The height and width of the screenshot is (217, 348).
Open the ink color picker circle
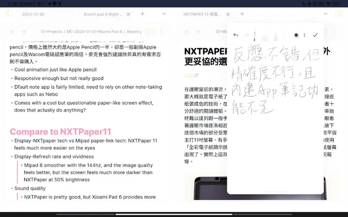(296, 35)
